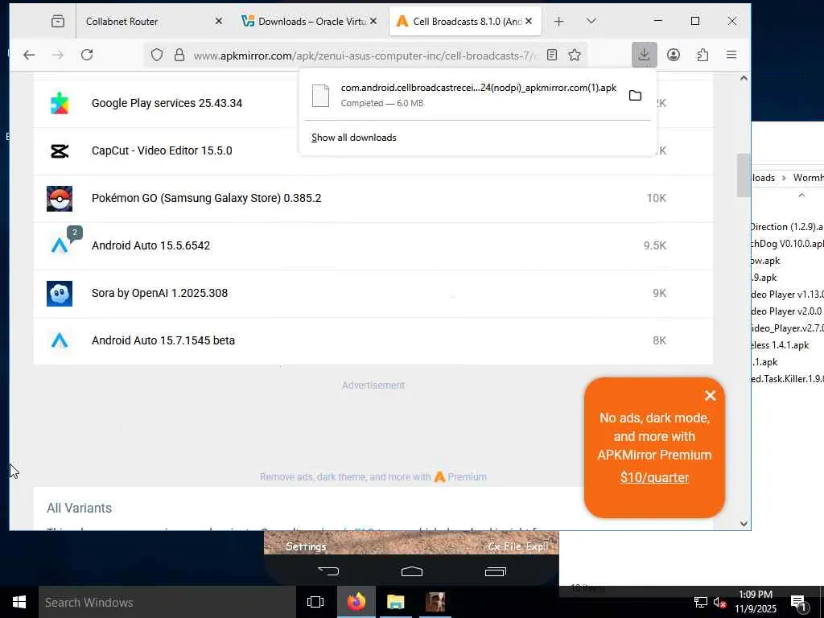Open the Firefox account profile icon

[x=674, y=55]
